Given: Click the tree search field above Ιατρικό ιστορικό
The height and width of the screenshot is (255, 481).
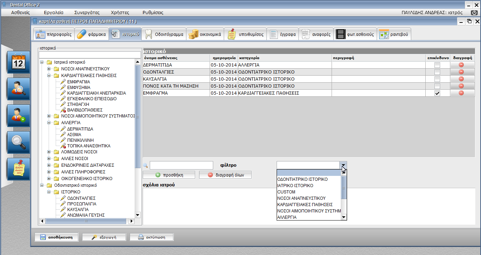Looking at the screenshot, I should [89, 55].
